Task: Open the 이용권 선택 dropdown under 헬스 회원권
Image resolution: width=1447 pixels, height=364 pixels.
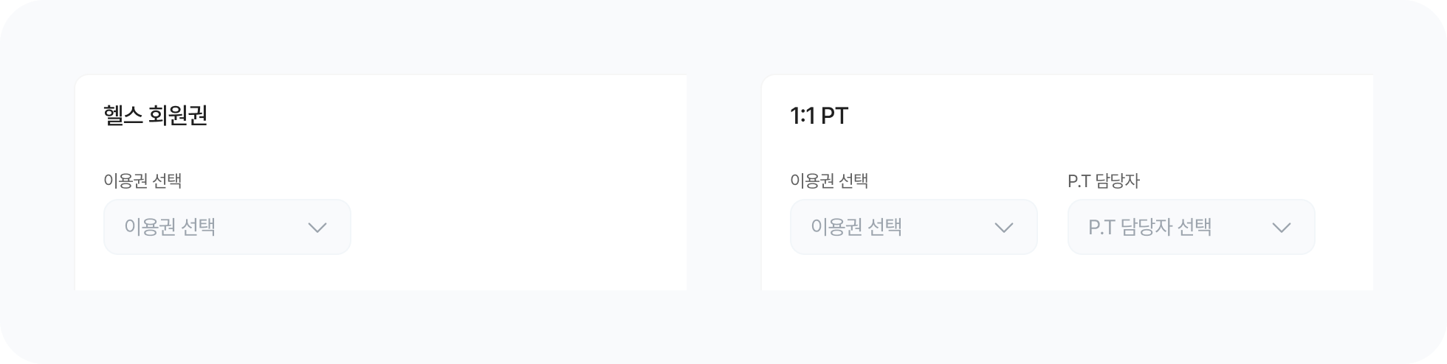Action: (x=227, y=227)
